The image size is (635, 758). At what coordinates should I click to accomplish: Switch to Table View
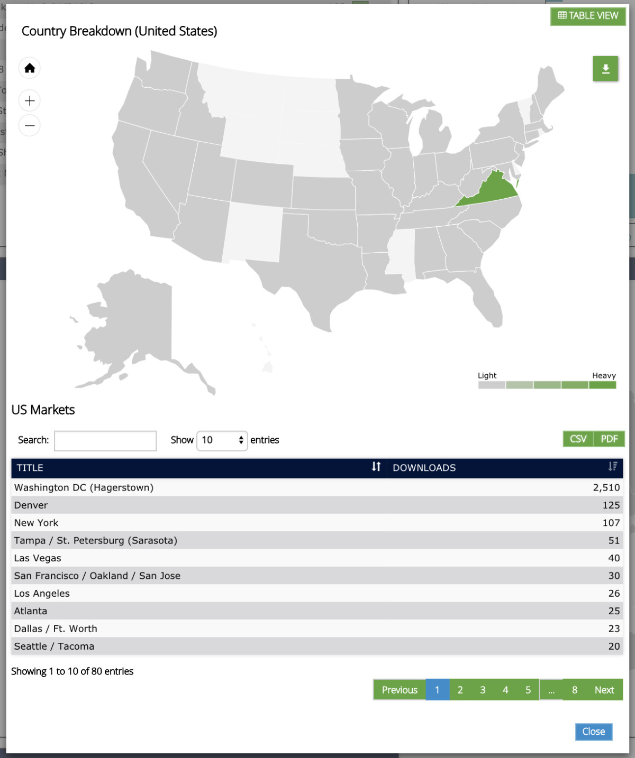click(x=588, y=16)
